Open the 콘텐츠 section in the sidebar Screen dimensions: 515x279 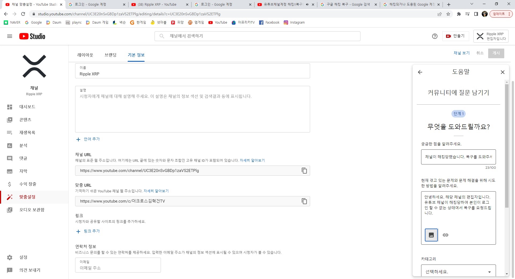pos(27,120)
